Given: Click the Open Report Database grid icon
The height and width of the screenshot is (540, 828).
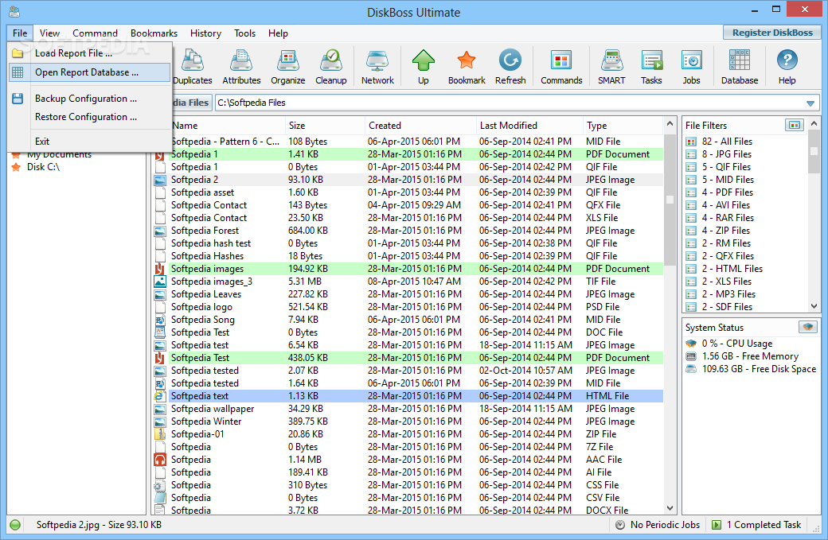Looking at the screenshot, I should click(18, 72).
